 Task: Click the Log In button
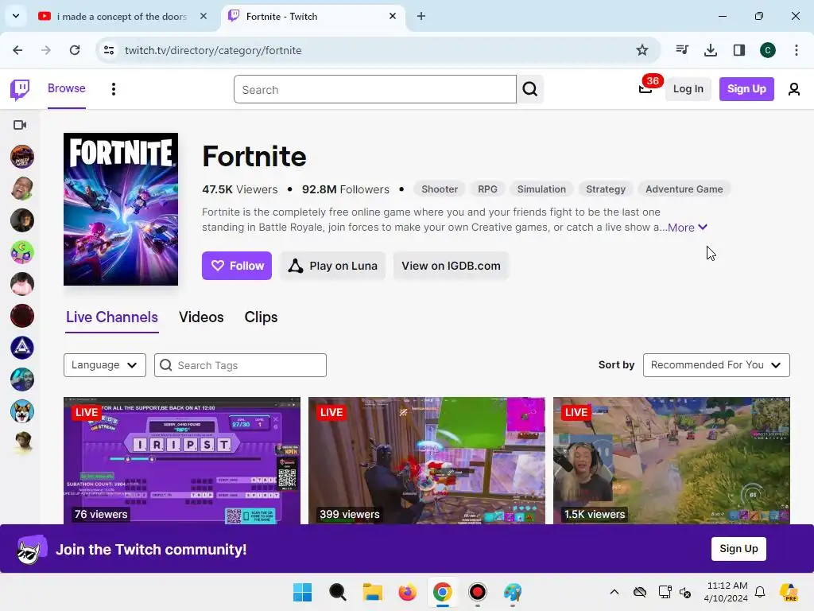coord(688,89)
